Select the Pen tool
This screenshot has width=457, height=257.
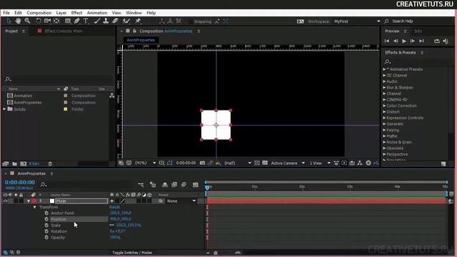77,21
